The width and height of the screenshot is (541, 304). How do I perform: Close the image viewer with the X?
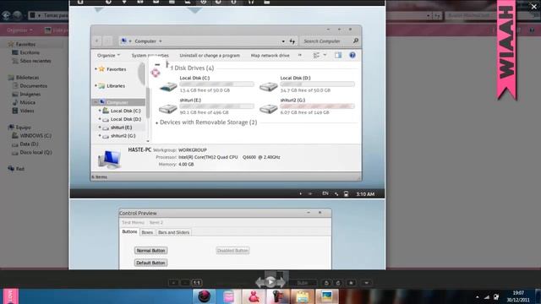tap(533, 7)
